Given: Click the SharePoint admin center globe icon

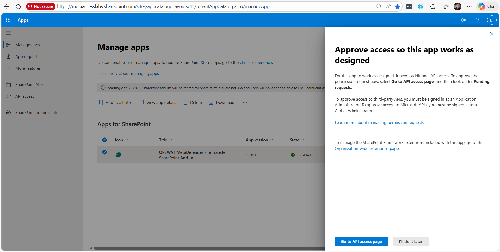Looking at the screenshot, I should tap(8, 112).
